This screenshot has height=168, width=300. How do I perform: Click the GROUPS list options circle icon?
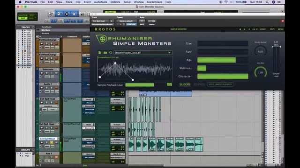click(33, 150)
